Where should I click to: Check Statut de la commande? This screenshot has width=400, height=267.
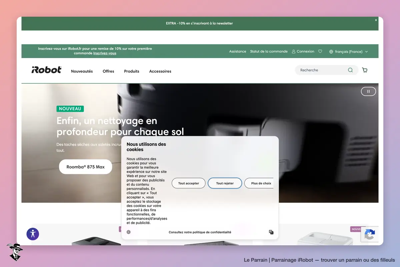click(269, 51)
